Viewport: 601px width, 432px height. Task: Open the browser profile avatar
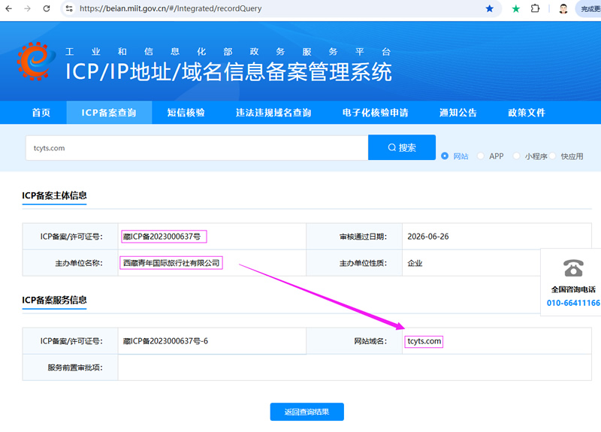[563, 8]
